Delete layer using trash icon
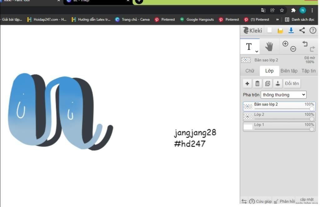This screenshot has width=320, height=207. pyautogui.click(x=257, y=83)
